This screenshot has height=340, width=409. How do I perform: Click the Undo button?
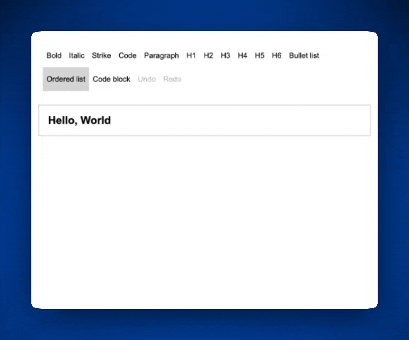point(146,79)
